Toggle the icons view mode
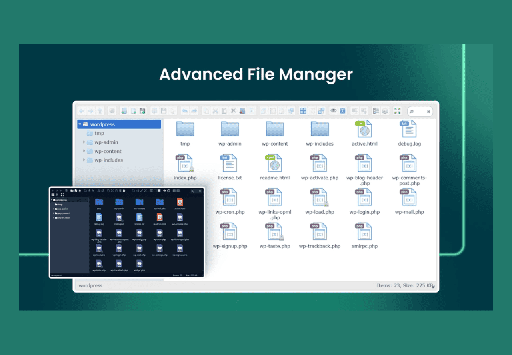Viewport: 512px width, 355px height. tap(303, 111)
